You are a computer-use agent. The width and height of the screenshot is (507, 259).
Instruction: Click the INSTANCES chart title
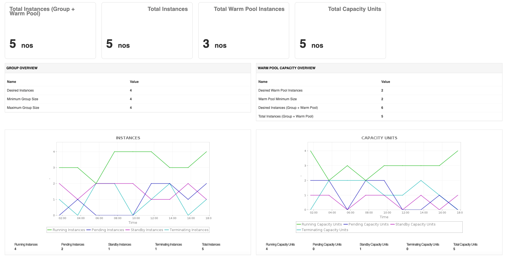pyautogui.click(x=128, y=138)
